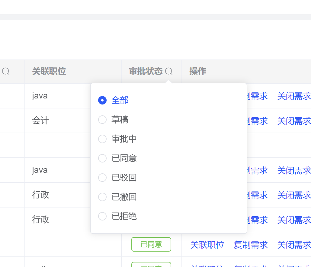Choose 审批中 status filter

pos(102,139)
